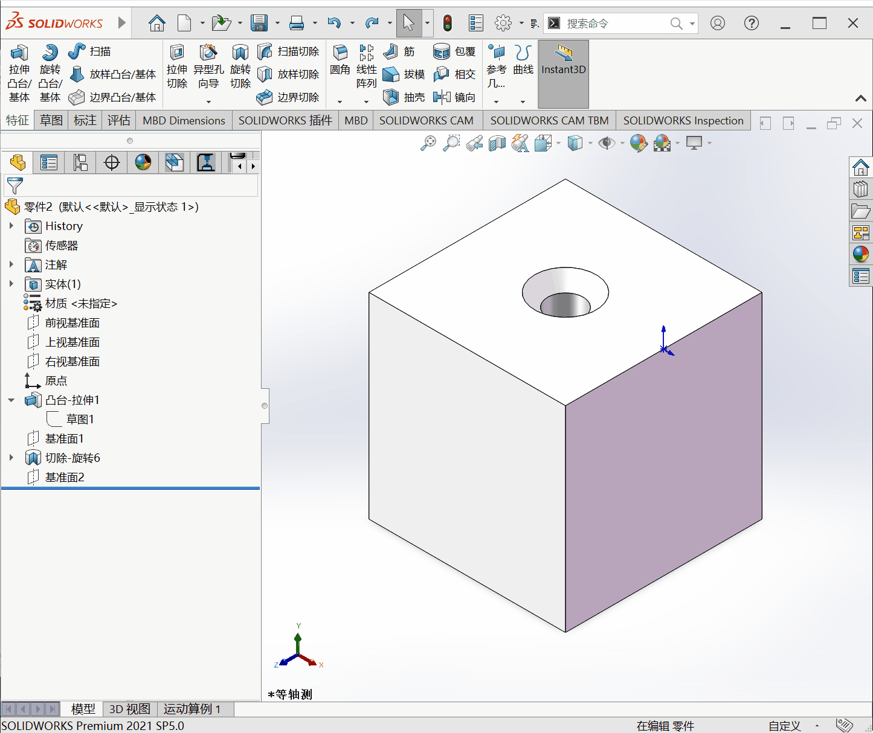873x733 pixels.
Task: Select the Rib tool (筋)
Action: 399,51
